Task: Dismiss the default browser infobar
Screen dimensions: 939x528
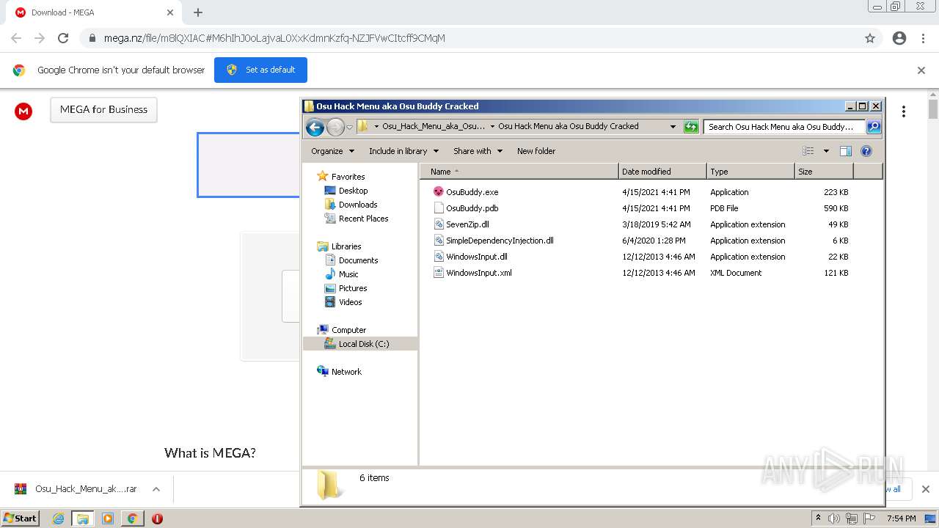Action: (921, 70)
